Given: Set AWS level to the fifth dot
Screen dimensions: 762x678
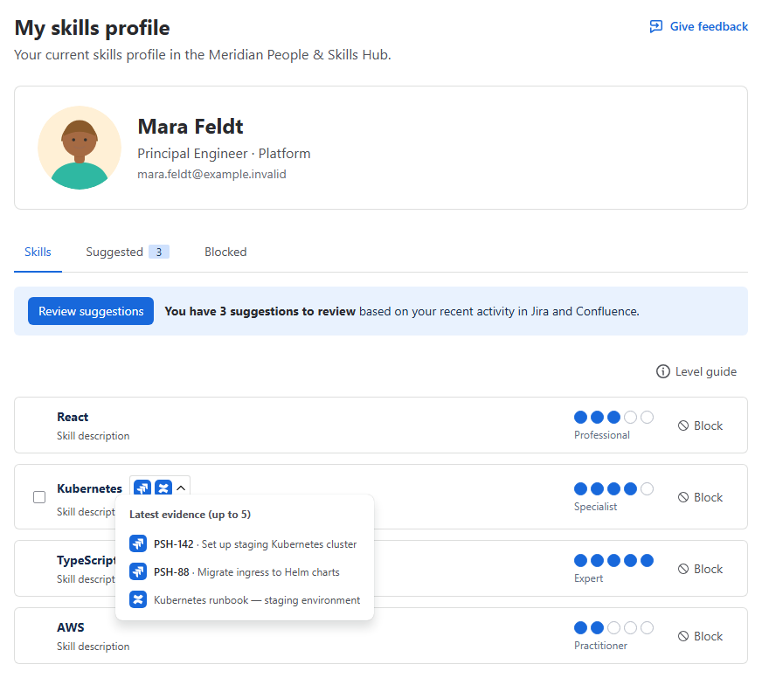Looking at the screenshot, I should click(x=647, y=627).
